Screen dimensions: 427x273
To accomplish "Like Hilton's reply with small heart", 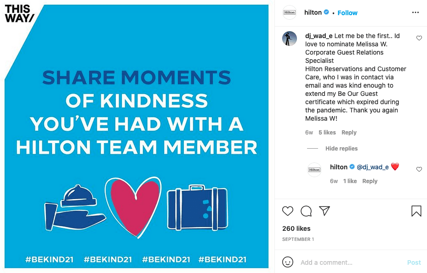I will 419,169.
